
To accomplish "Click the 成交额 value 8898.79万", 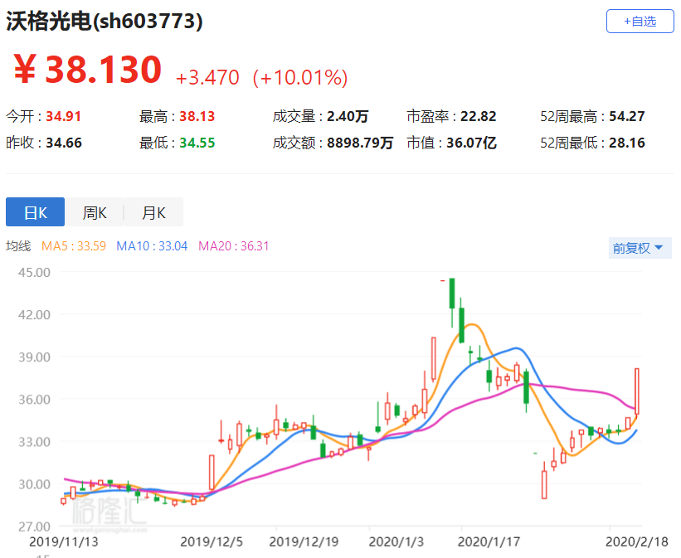I will coord(360,143).
